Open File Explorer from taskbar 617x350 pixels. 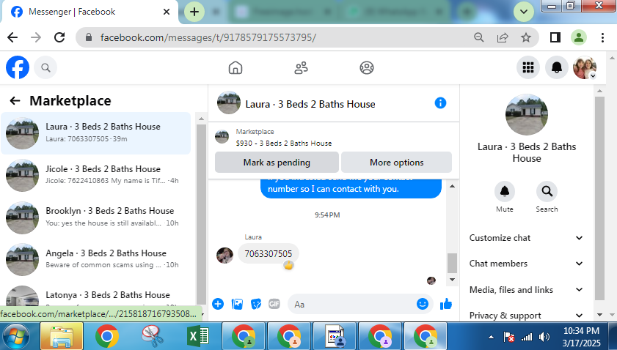point(62,336)
